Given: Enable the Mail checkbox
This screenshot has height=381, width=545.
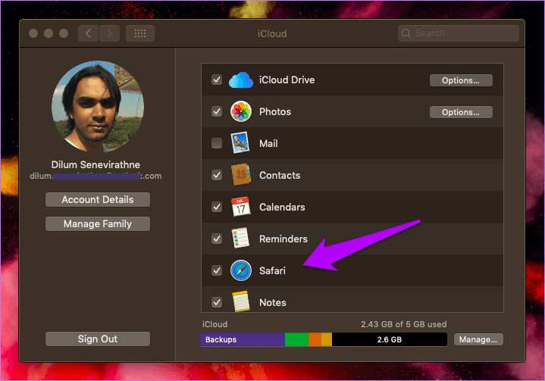Looking at the screenshot, I should click(217, 143).
